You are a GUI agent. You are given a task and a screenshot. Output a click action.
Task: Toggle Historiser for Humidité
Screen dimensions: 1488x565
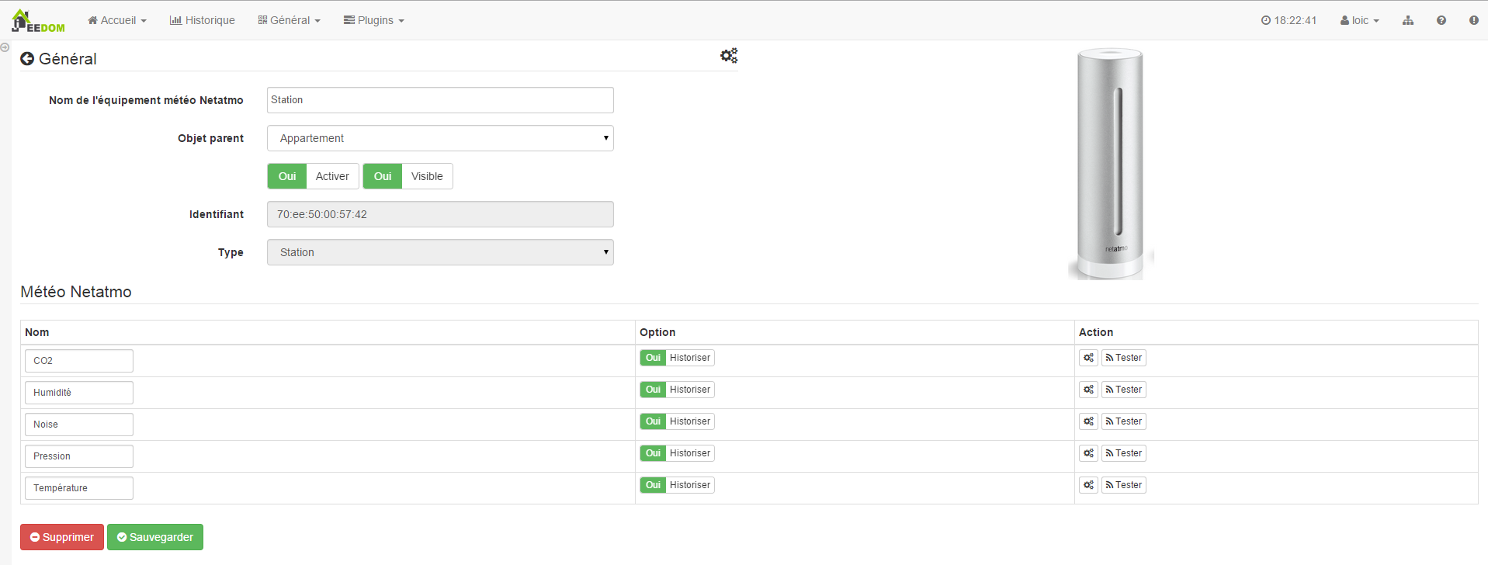pos(653,390)
